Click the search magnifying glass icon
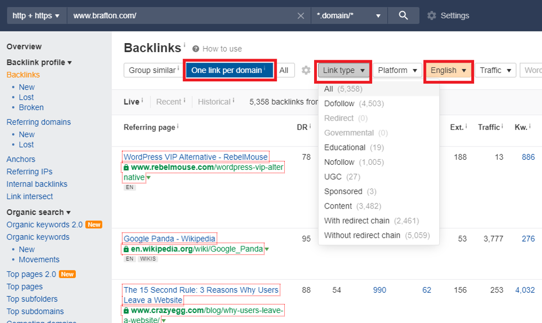Image resolution: width=542 pixels, height=323 pixels. (403, 15)
